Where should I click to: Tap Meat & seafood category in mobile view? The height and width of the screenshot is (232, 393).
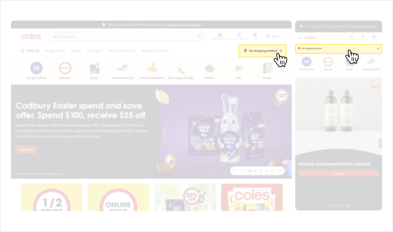tap(371, 64)
